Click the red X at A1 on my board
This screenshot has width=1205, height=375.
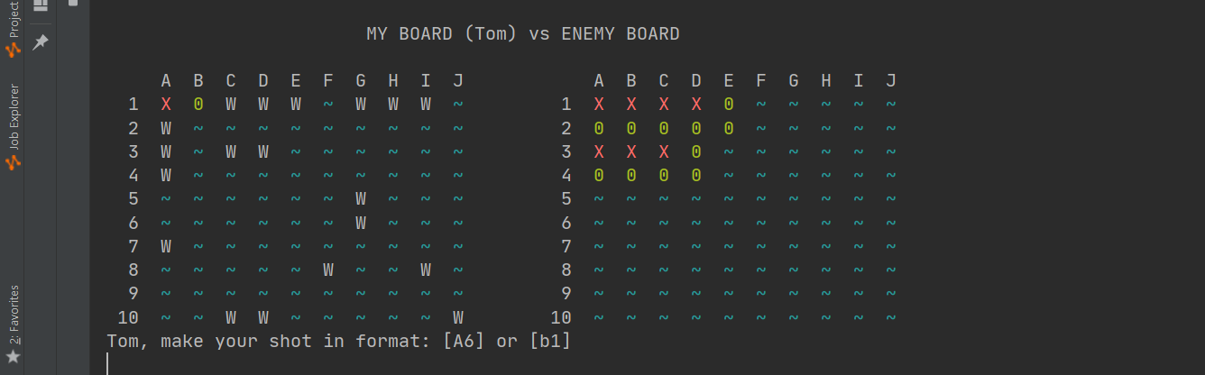(165, 105)
